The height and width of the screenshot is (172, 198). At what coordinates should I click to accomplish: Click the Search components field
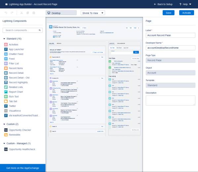point(22,30)
